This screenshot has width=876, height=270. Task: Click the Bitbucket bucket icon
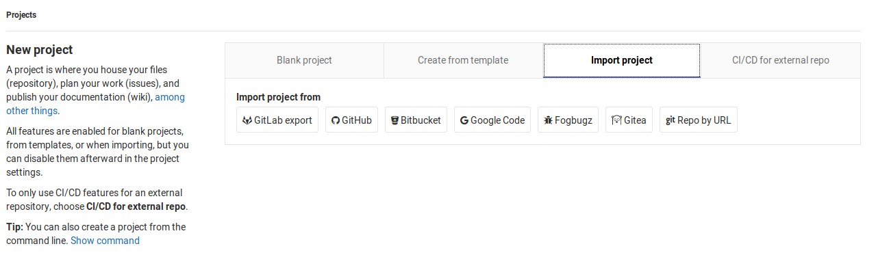coord(395,120)
